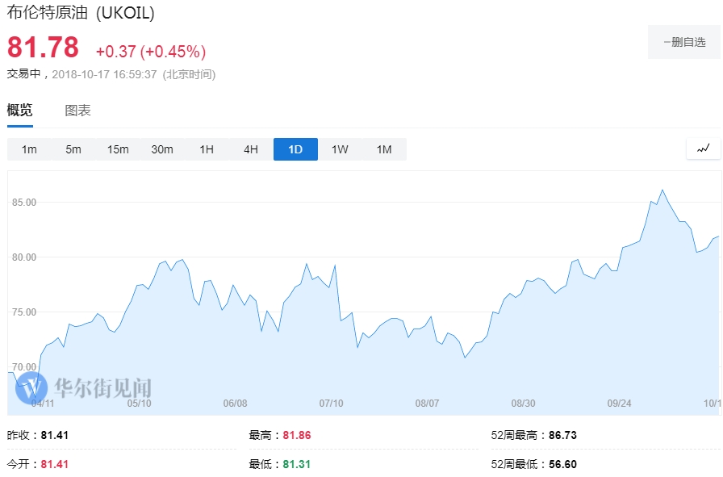The height and width of the screenshot is (477, 723).
Task: Choose the 15m timeframe
Action: coord(118,149)
